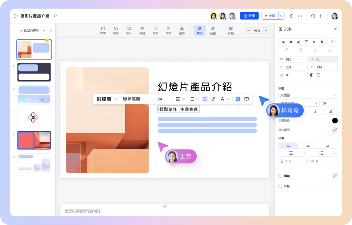This screenshot has height=225, width=352.
Task: Insert a picture using 圖片
Action: [x=129, y=31]
